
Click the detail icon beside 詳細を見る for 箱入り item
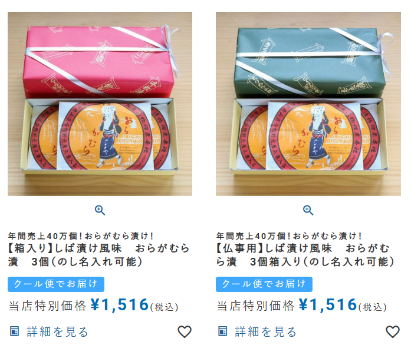[x=14, y=331]
